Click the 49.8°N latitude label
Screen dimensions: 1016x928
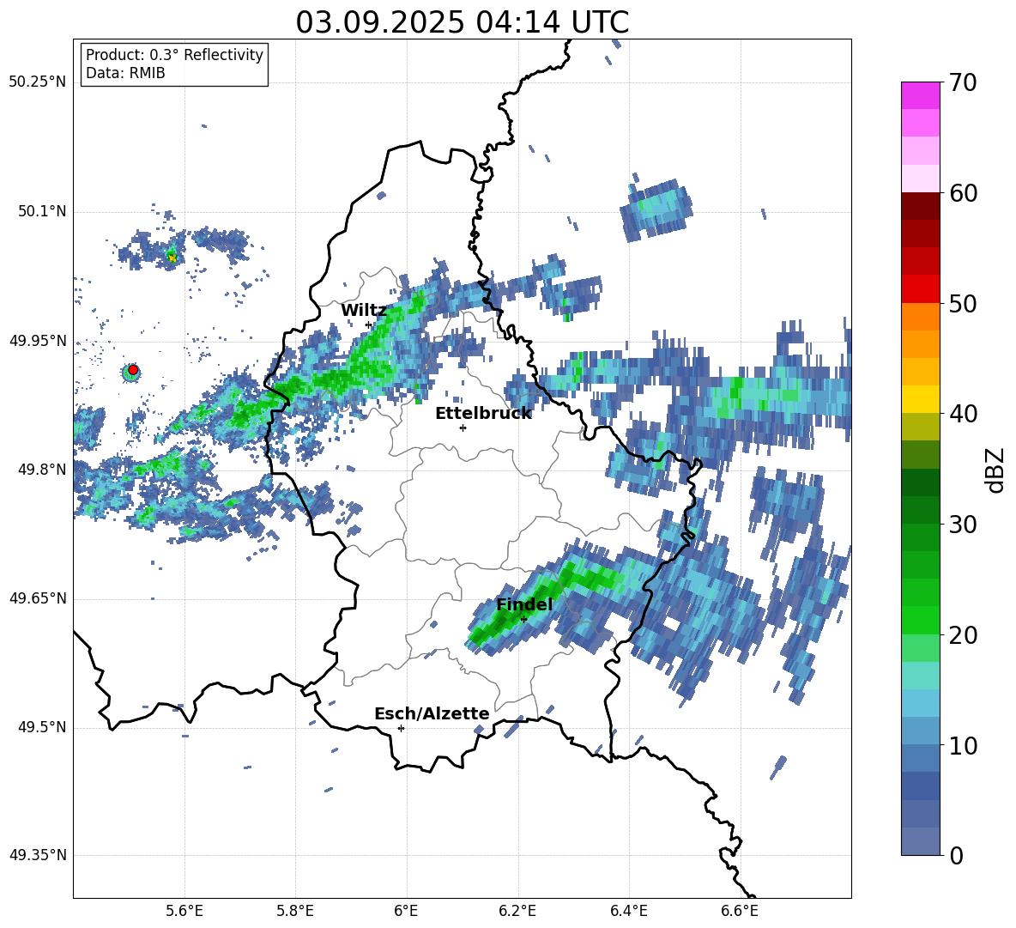tap(42, 470)
